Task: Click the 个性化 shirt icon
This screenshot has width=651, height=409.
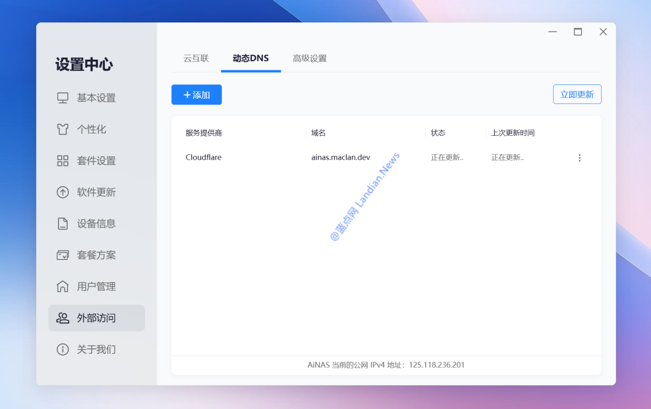Action: [63, 129]
